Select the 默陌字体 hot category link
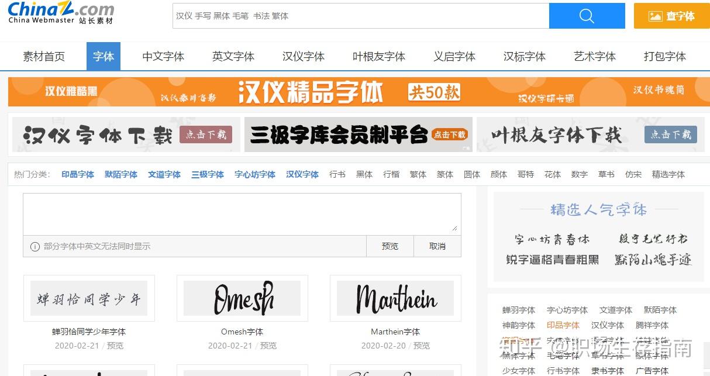This screenshot has height=376, width=710. pyautogui.click(x=121, y=174)
